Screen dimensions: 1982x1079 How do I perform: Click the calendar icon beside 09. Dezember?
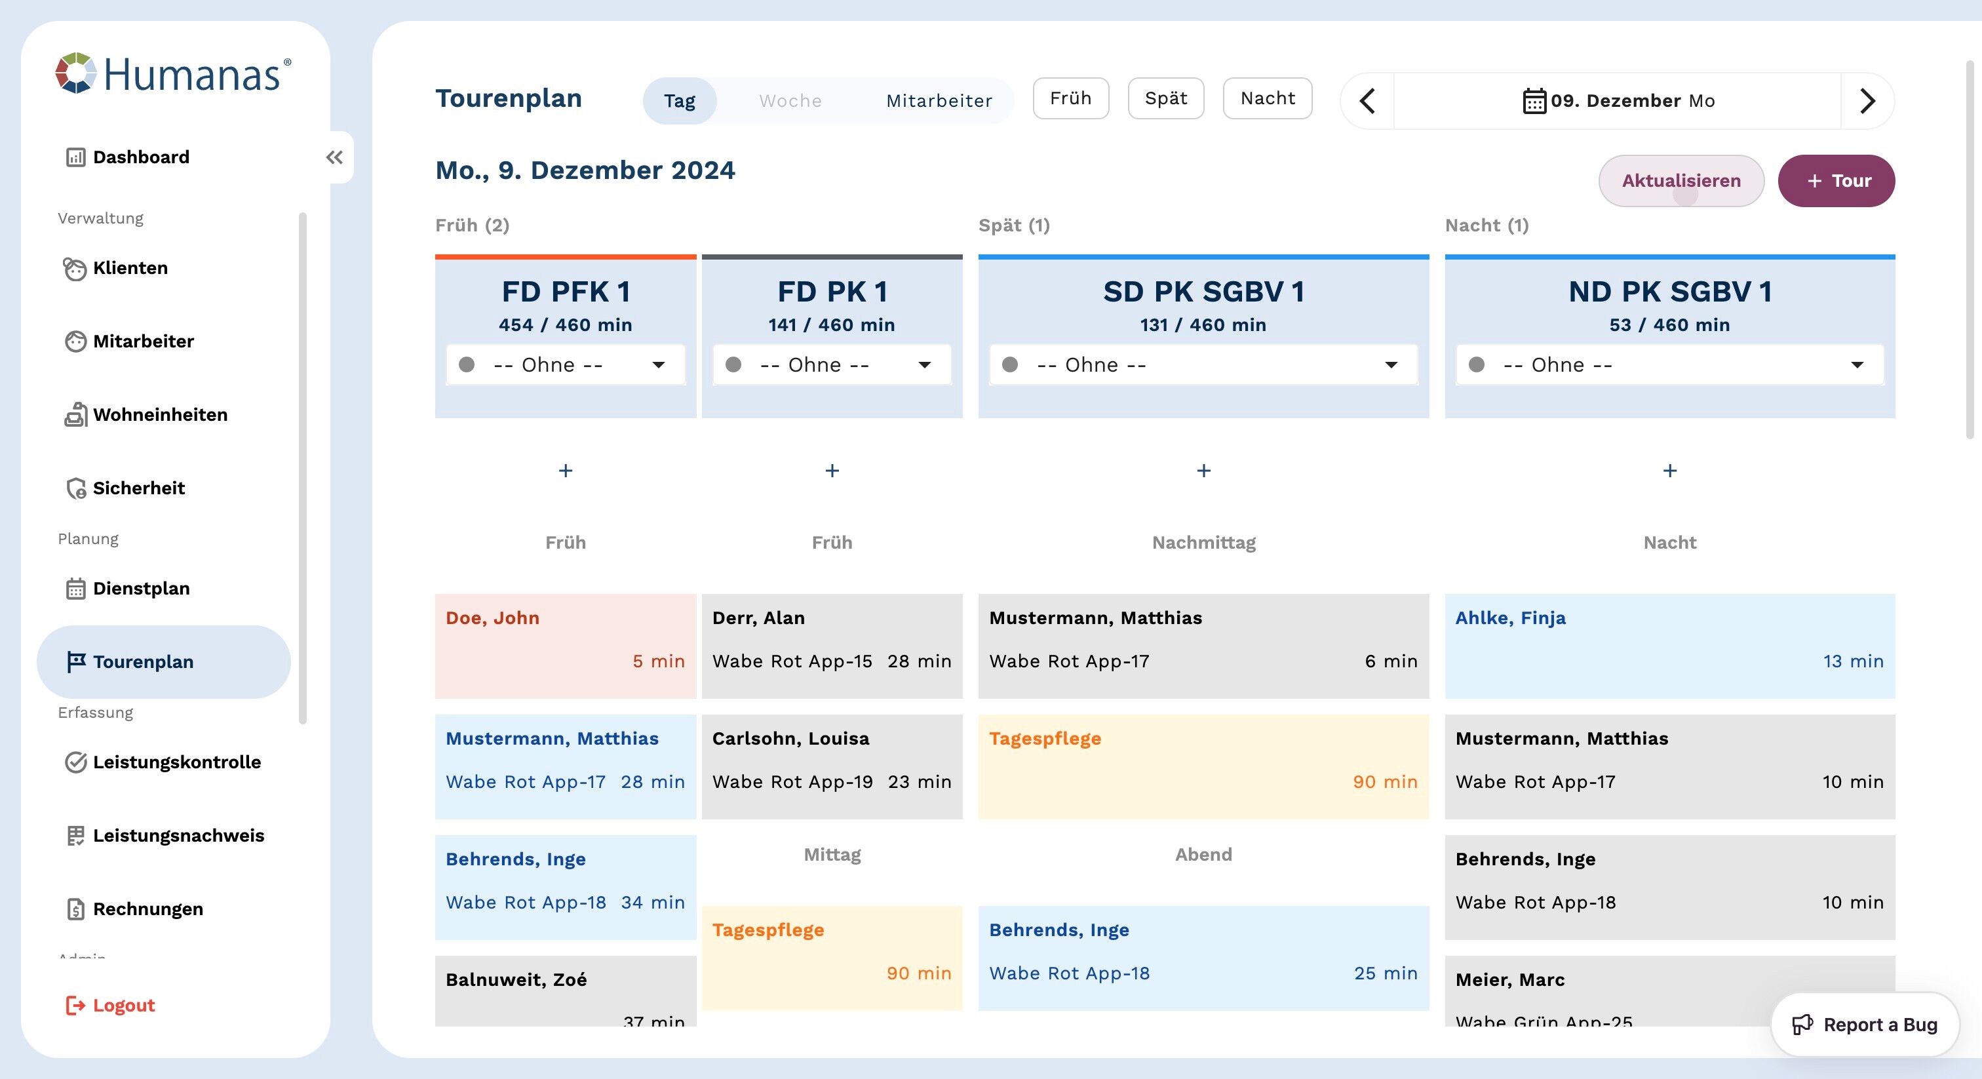point(1534,101)
